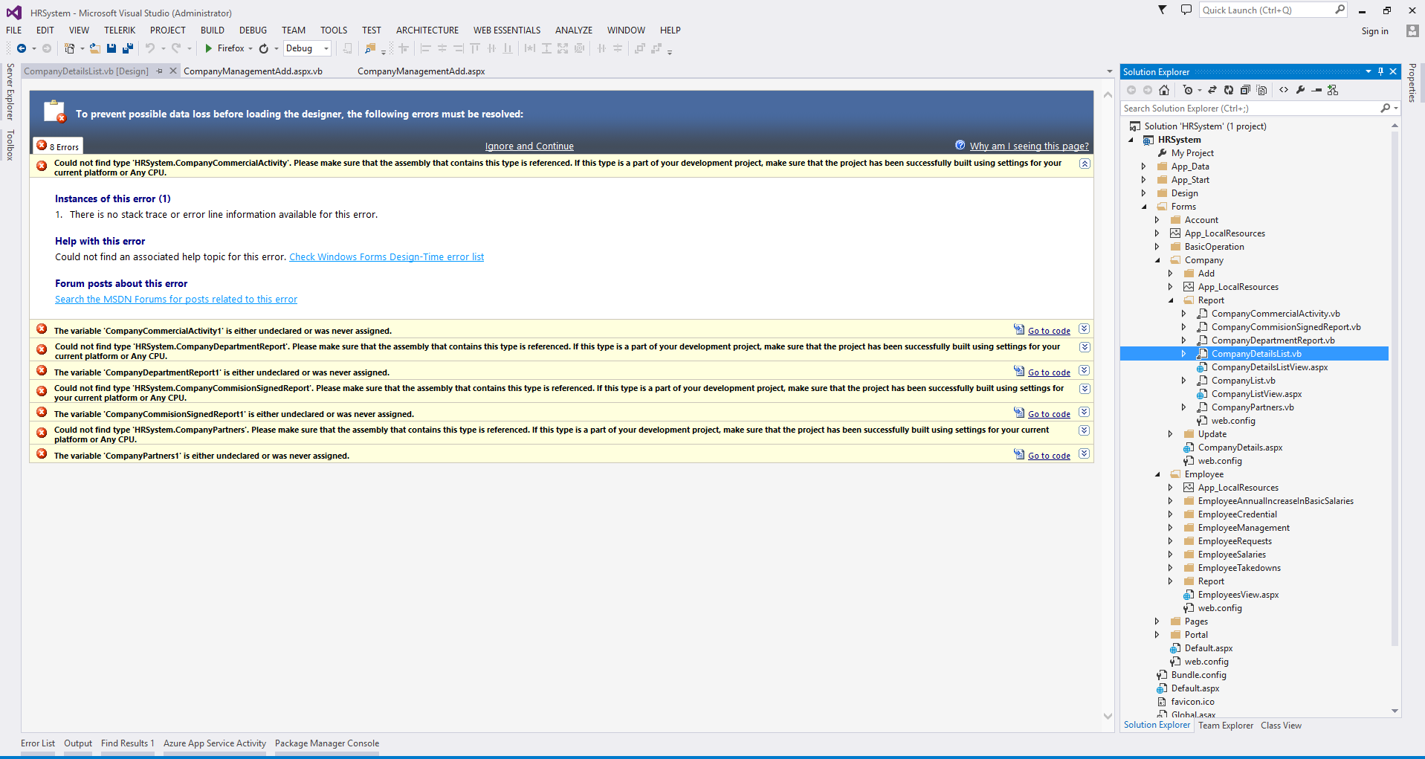Switch to CompanyManagementAdd.aspx.vb tab
This screenshot has height=759, width=1425.
tap(253, 71)
